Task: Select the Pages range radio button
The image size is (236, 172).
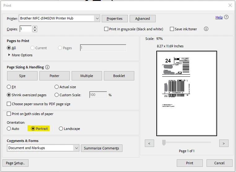Action: click(x=60, y=48)
